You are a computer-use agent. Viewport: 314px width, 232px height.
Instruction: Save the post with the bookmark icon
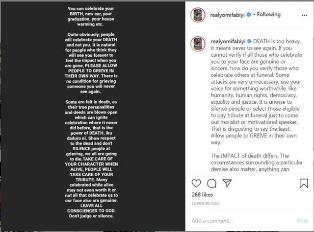304,184
